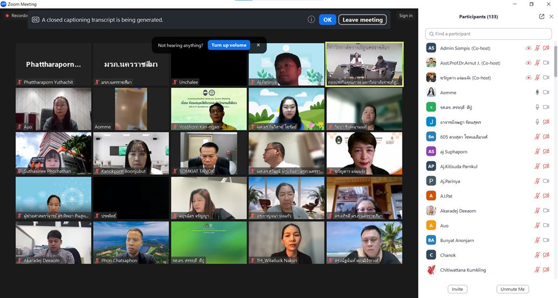
Task: Click the CC closed caption icon
Action: [35, 19]
